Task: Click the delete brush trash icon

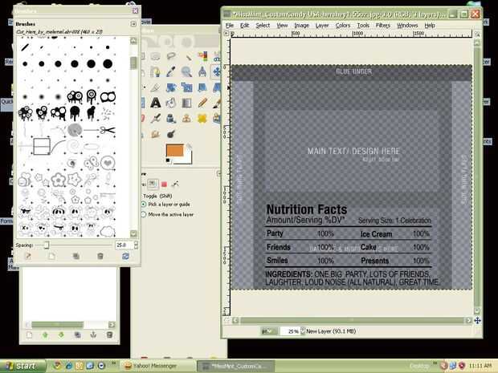Action: (x=100, y=256)
